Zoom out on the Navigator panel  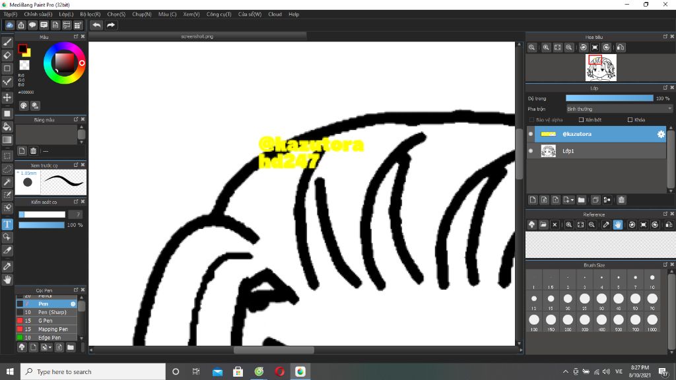point(569,47)
